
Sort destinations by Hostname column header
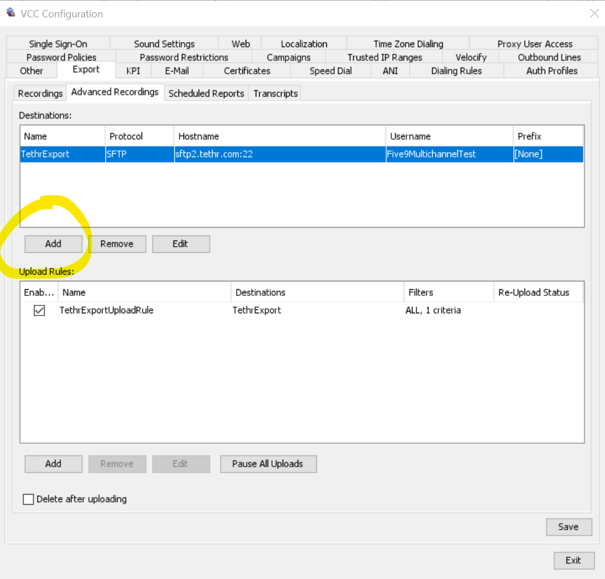click(x=279, y=136)
